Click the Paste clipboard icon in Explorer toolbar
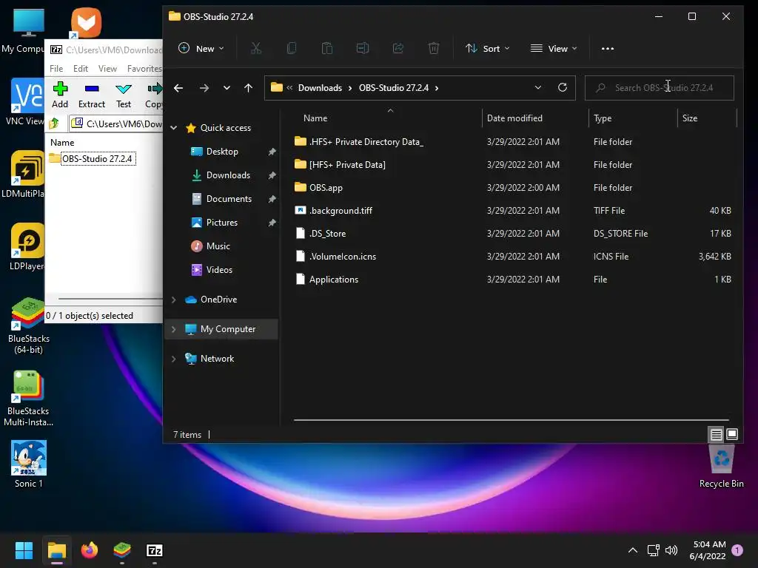Screen dimensions: 758x568 click(327, 48)
